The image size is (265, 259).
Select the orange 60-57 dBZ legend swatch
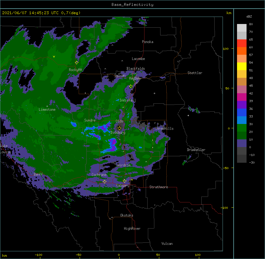coord(242,51)
